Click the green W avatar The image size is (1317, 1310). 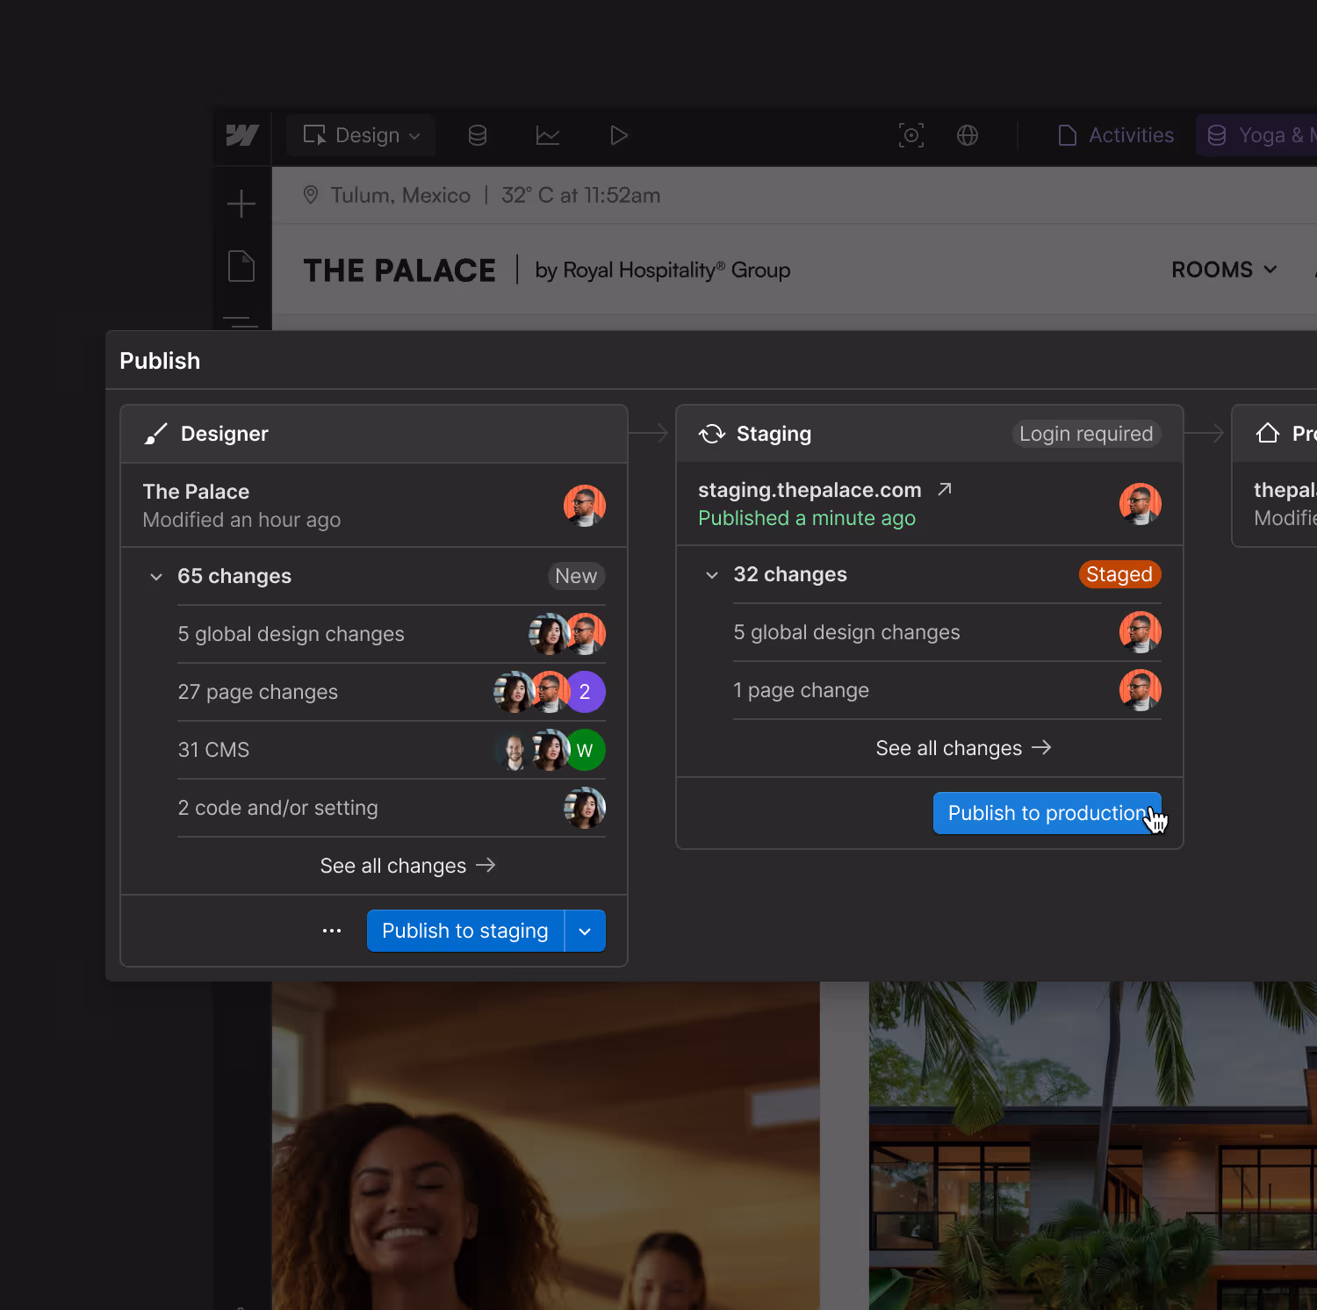(585, 750)
